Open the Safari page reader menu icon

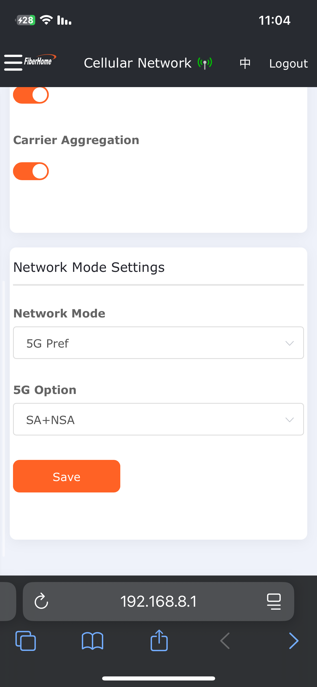click(274, 601)
